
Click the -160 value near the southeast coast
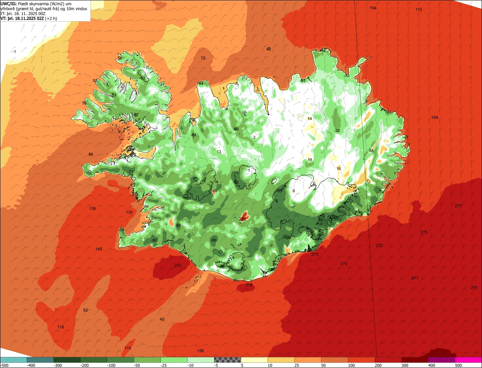click(334, 217)
